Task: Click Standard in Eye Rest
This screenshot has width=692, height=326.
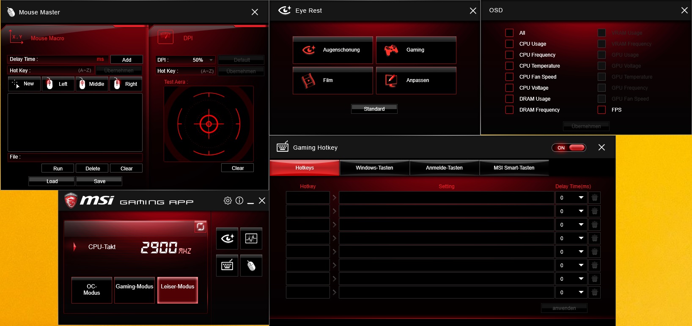Action: pos(374,109)
